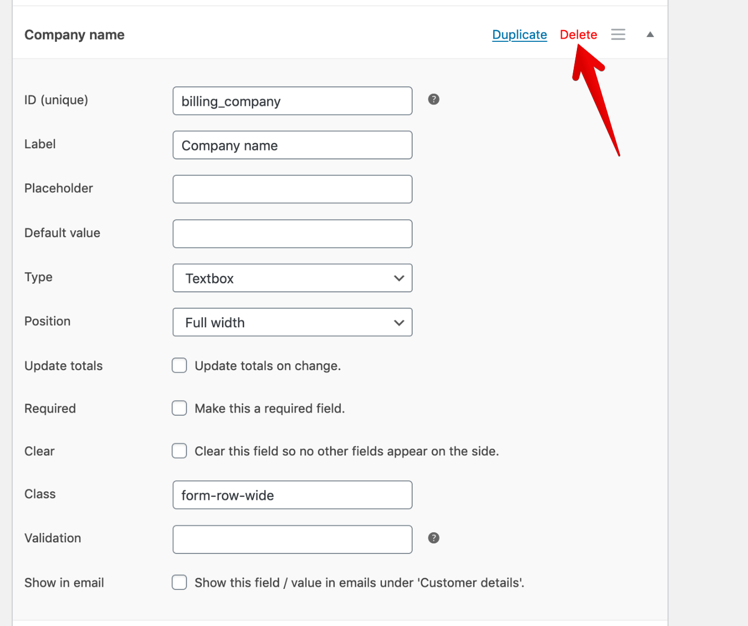This screenshot has height=626, width=748.
Task: Click the help icon beside Validation field
Action: (433, 538)
